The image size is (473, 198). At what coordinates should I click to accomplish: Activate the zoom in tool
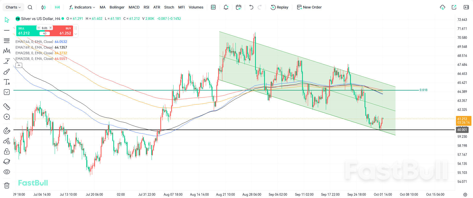[x=7, y=117]
